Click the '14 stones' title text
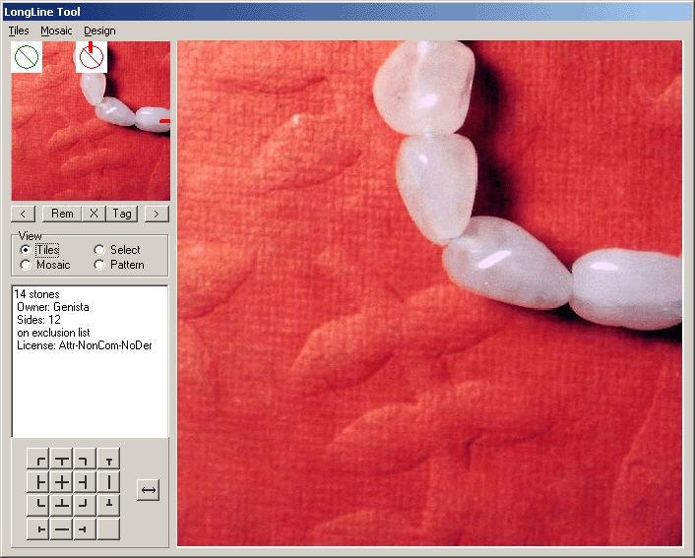695x558 pixels. [x=36, y=294]
